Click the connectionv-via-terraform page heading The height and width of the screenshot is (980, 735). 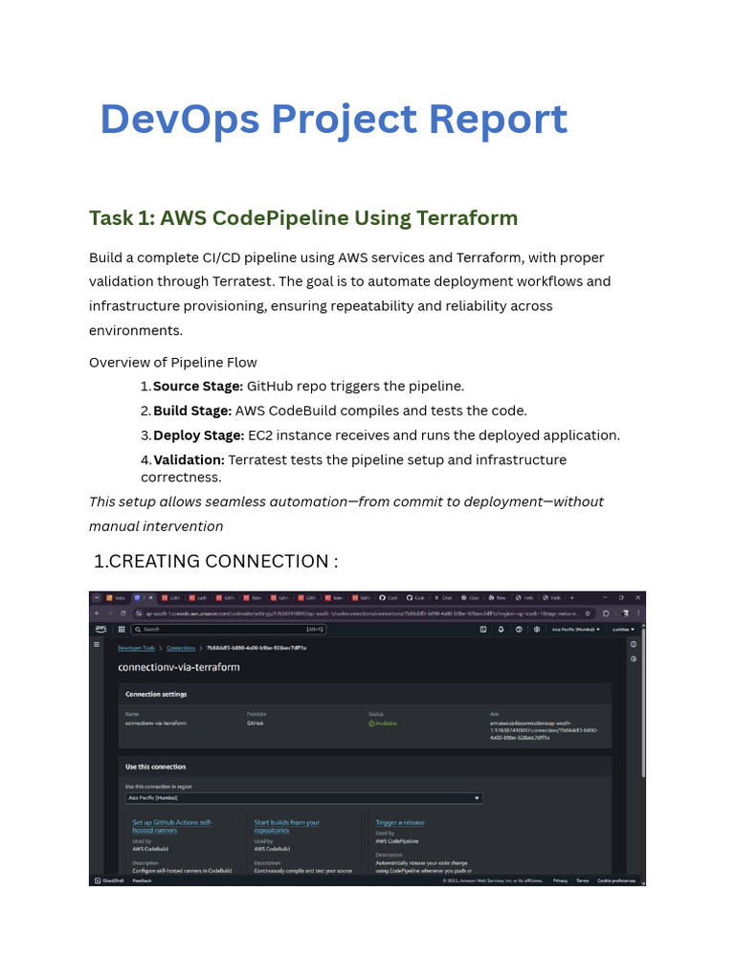tap(179, 667)
